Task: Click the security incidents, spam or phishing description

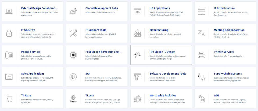Action: point(38,35)
